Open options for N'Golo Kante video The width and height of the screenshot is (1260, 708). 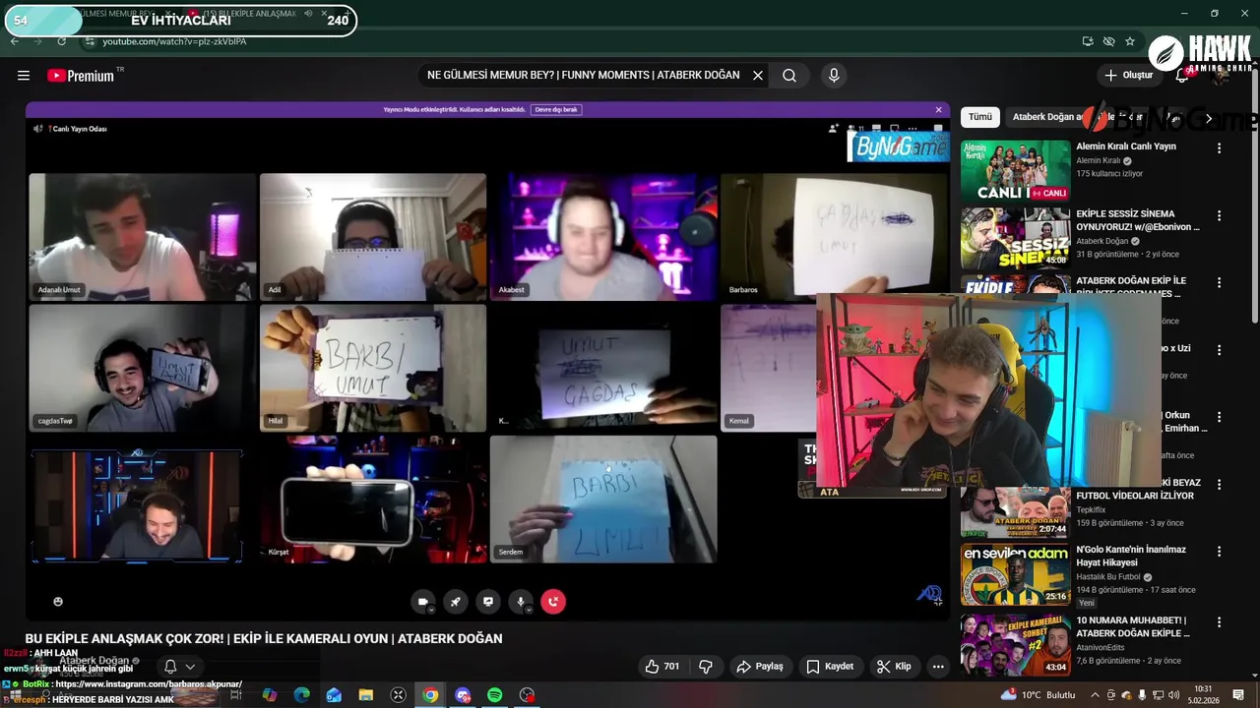[1219, 551]
